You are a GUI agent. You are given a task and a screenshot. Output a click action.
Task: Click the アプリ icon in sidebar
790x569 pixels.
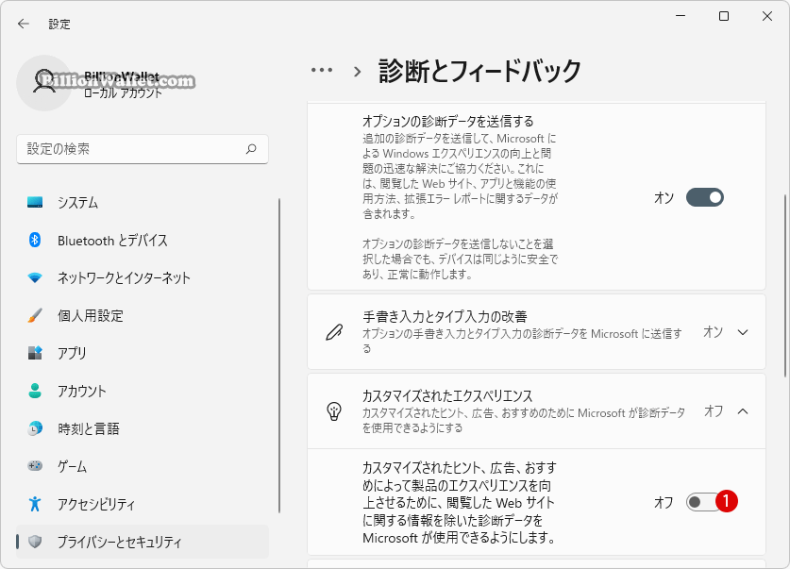click(35, 353)
